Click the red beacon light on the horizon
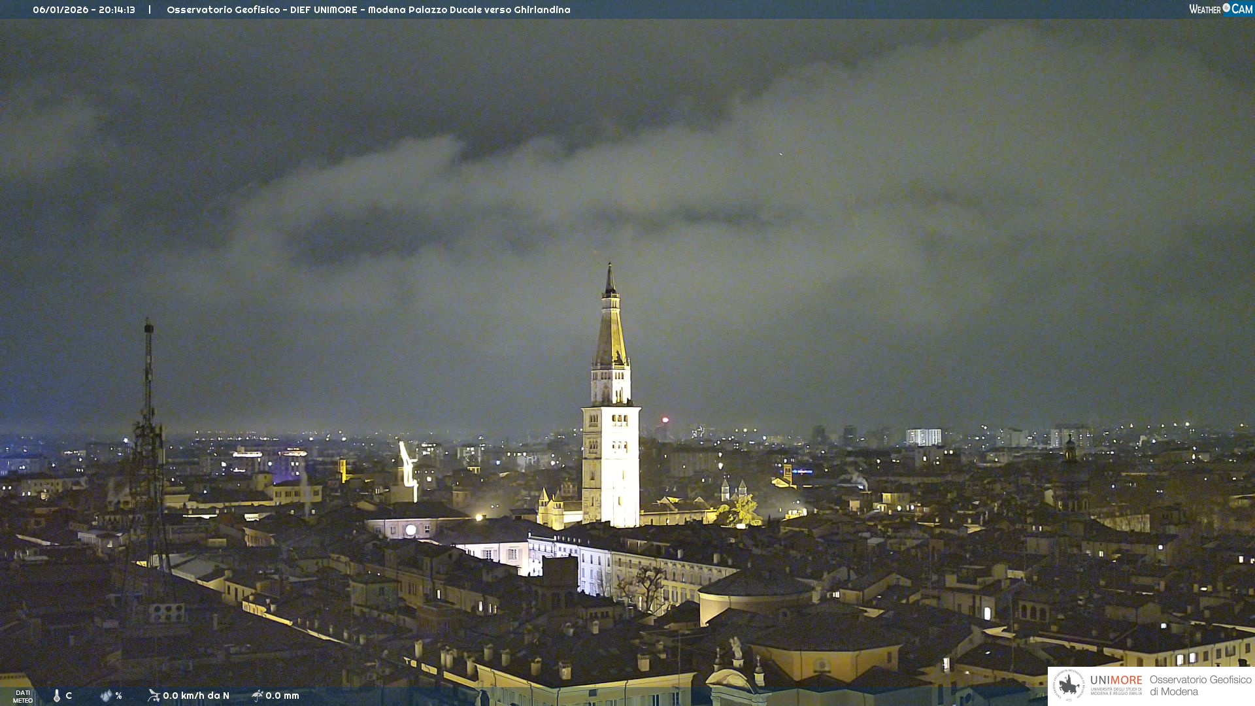 coord(665,420)
